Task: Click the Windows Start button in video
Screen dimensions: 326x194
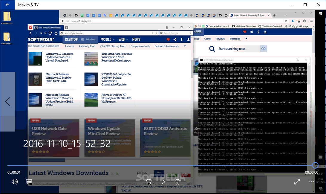Action: click(x=320, y=13)
